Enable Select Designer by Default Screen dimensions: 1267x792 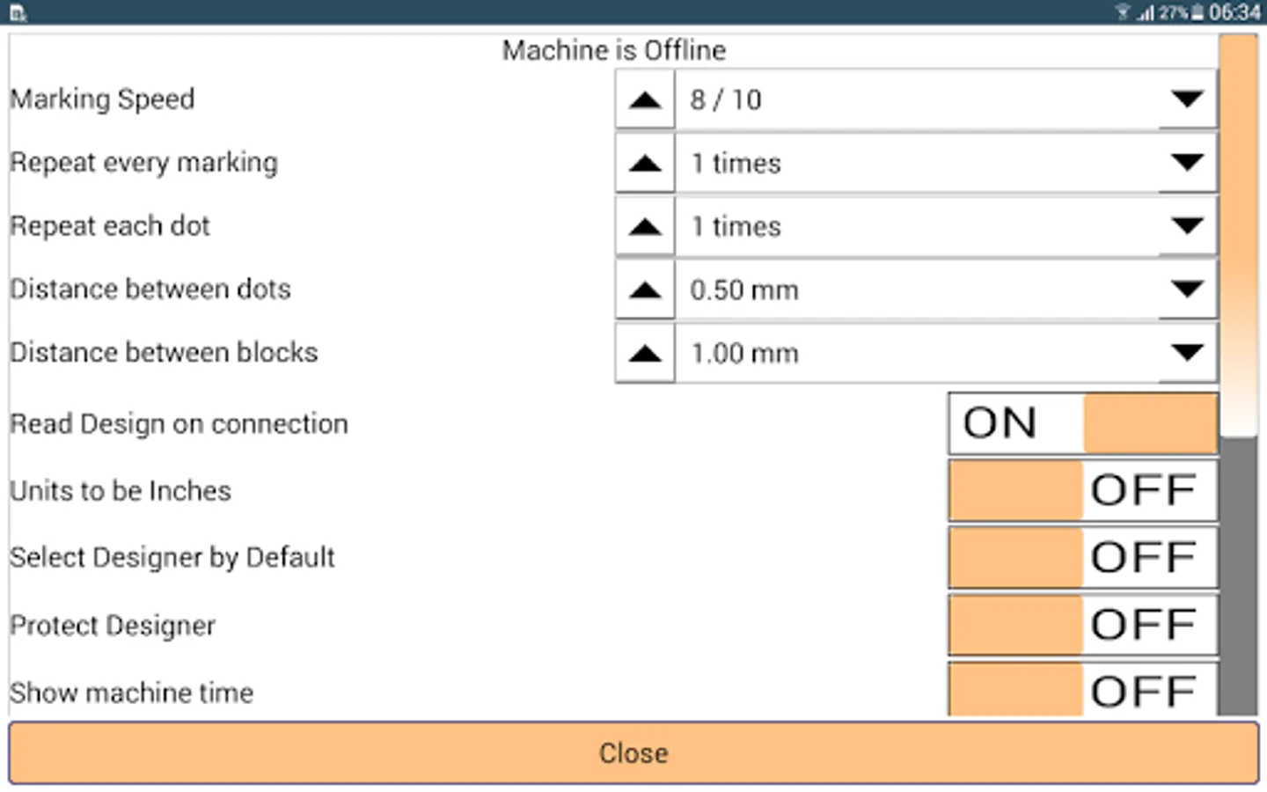click(1083, 557)
